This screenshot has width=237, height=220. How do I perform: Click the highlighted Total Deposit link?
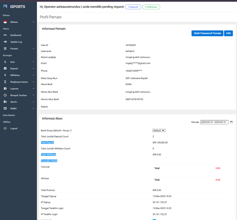(47, 143)
